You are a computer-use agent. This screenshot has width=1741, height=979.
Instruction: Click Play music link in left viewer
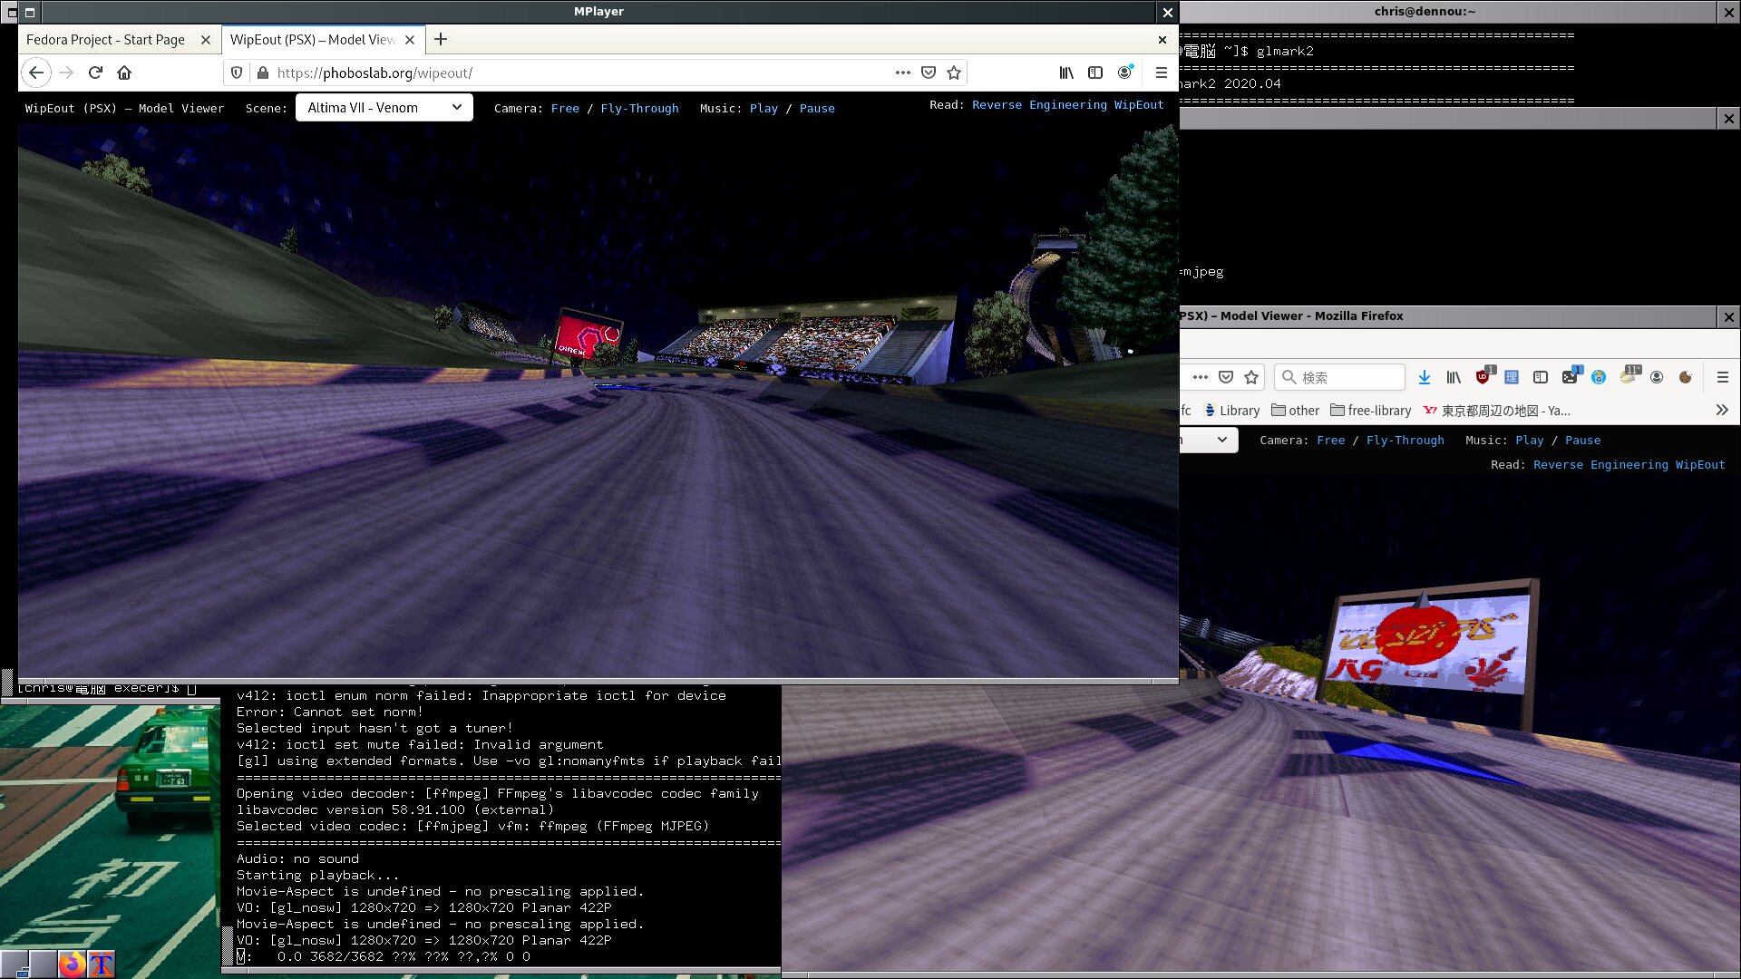pos(764,108)
